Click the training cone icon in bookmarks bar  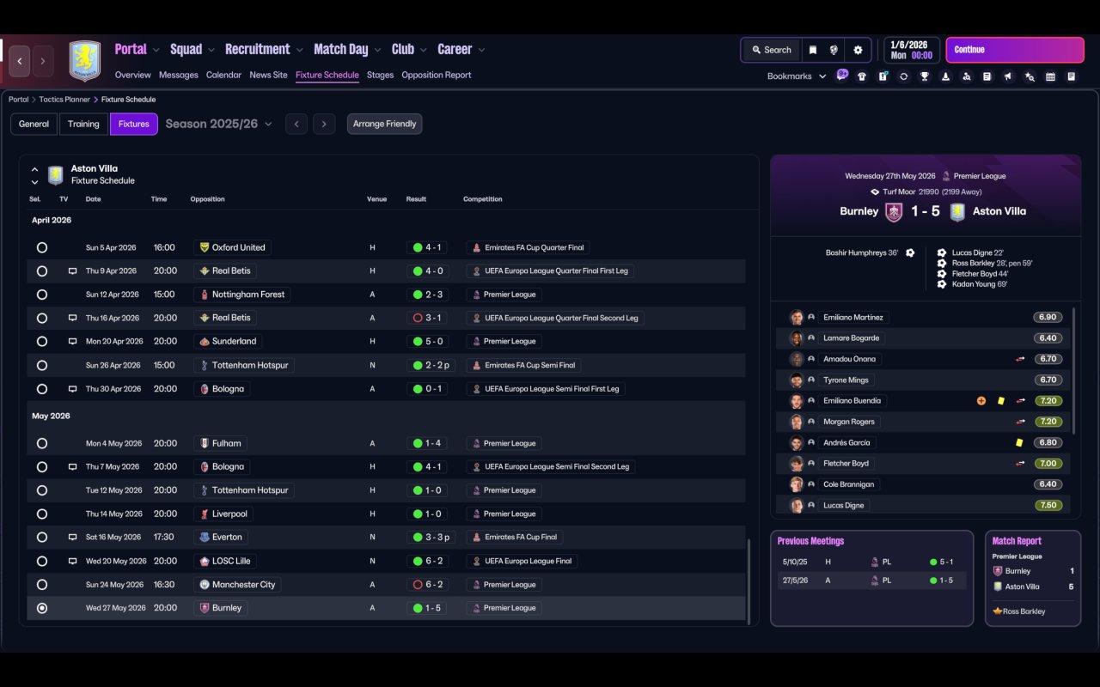[946, 76]
